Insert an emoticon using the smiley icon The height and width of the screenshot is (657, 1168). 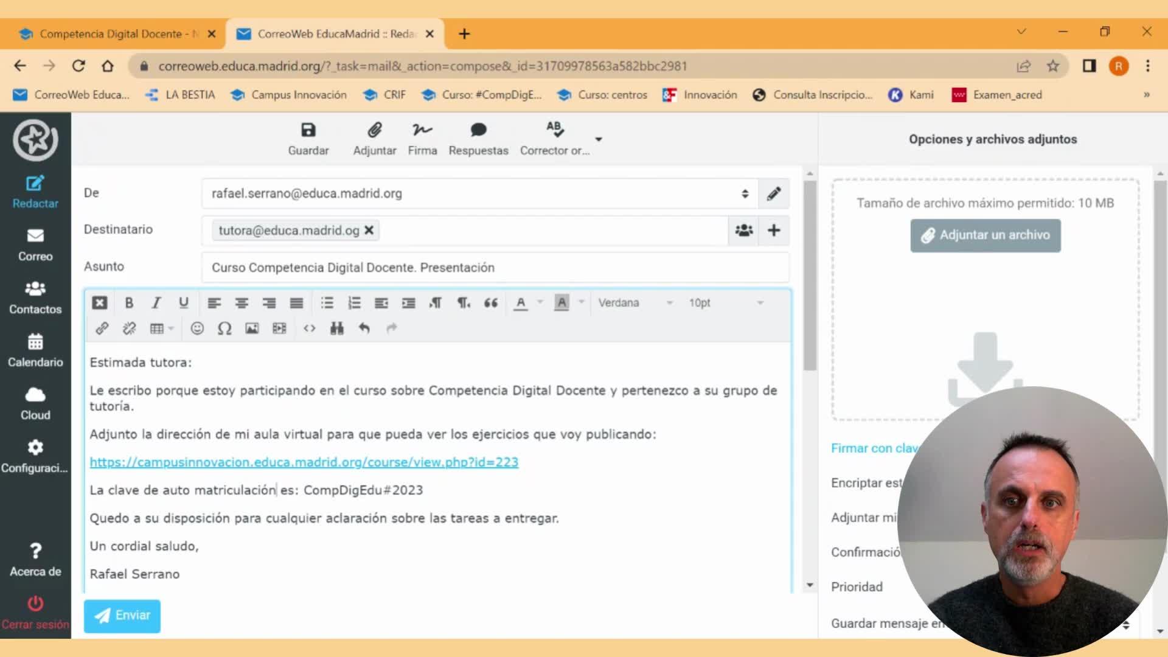click(x=197, y=328)
